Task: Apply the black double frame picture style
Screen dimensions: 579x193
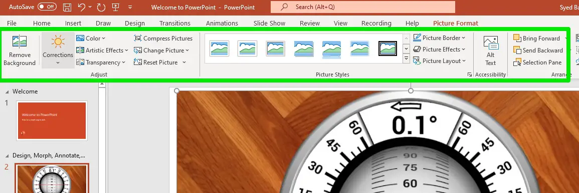Action: pyautogui.click(x=388, y=48)
